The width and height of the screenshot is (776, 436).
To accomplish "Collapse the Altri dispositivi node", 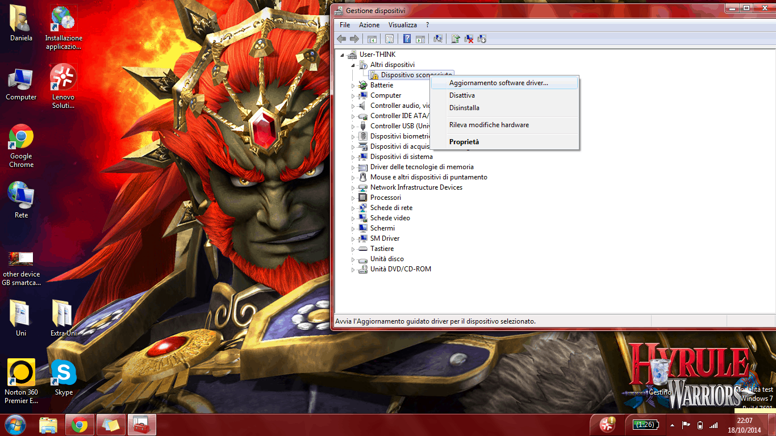I will [353, 65].
